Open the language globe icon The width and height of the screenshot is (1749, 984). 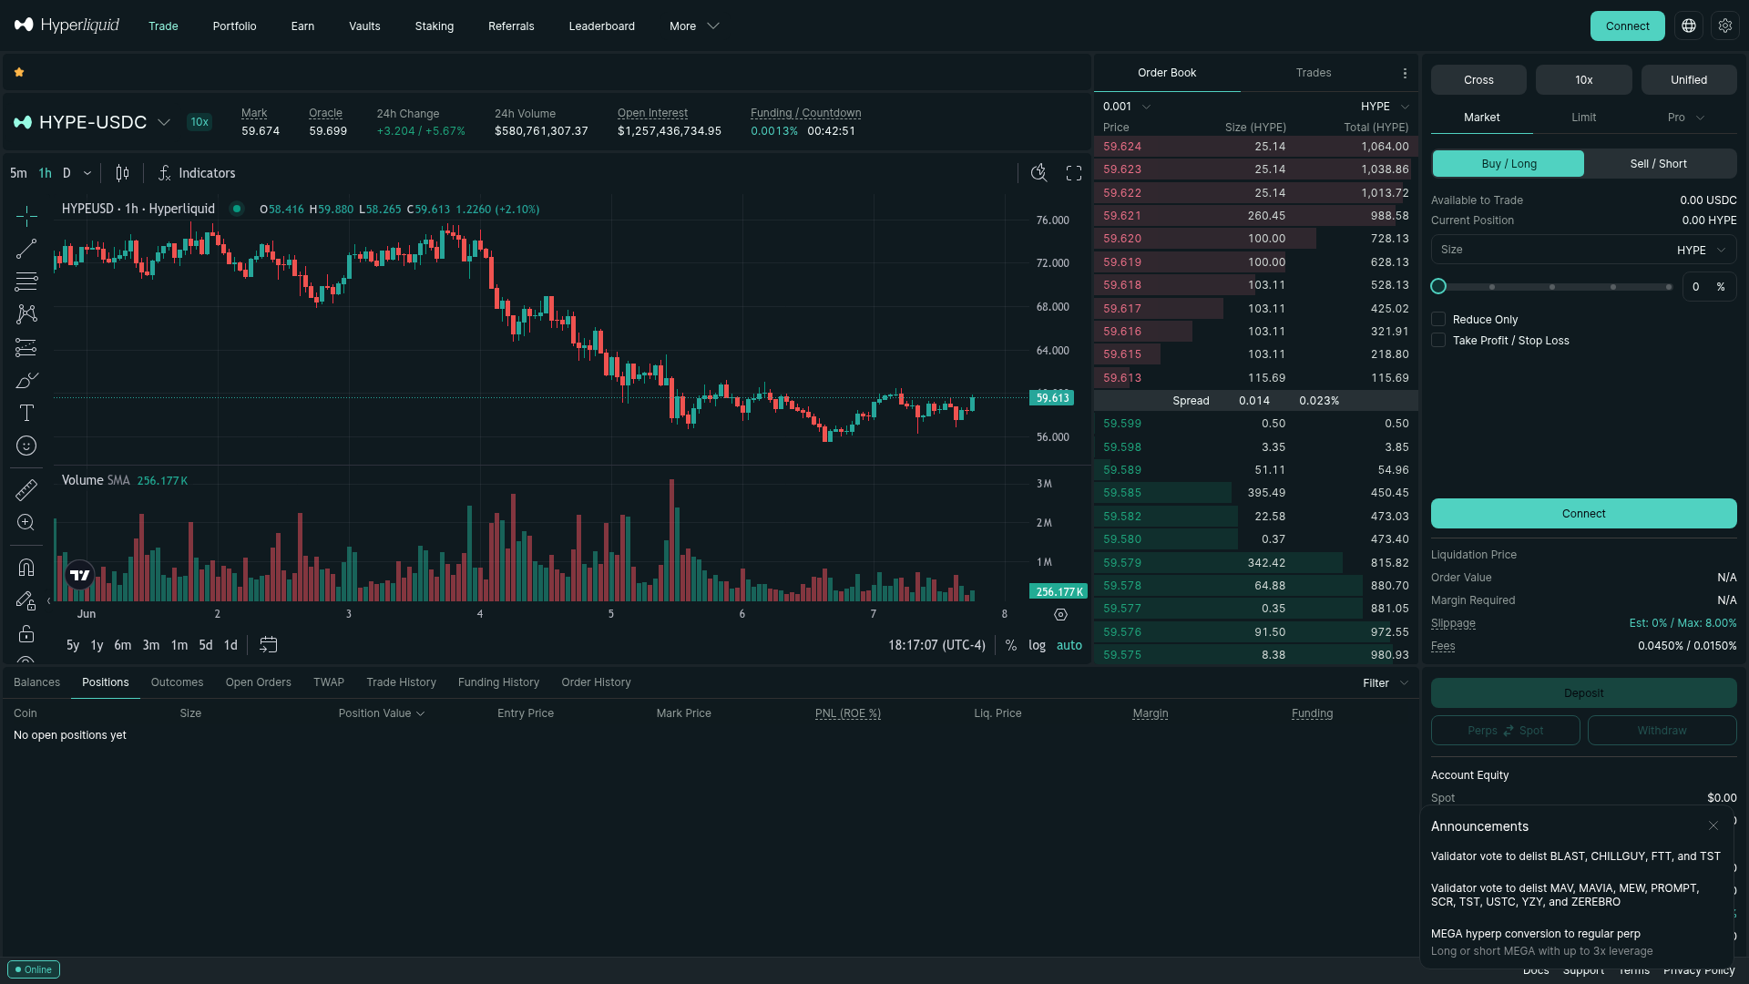(1689, 26)
